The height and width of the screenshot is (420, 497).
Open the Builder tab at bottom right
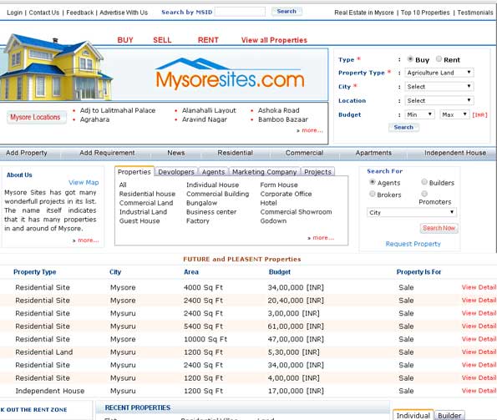pyautogui.click(x=449, y=416)
